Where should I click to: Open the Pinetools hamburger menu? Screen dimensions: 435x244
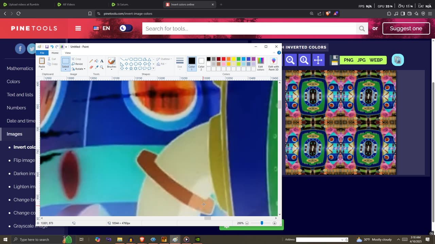78,28
